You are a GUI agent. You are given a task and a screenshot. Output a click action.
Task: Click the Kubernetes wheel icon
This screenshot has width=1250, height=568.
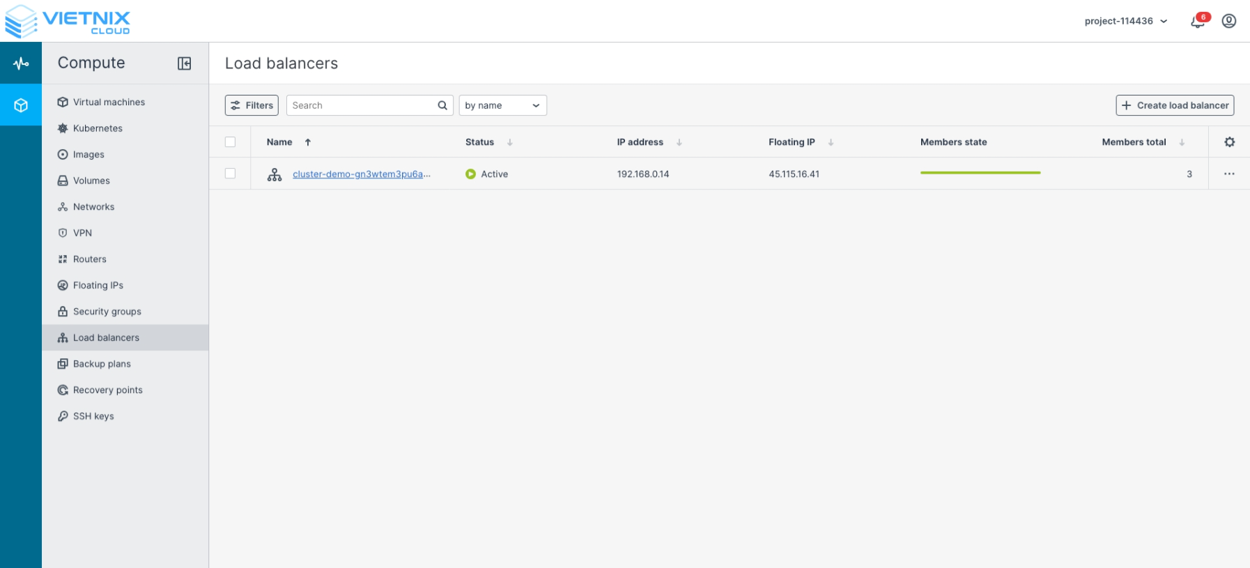coord(63,128)
